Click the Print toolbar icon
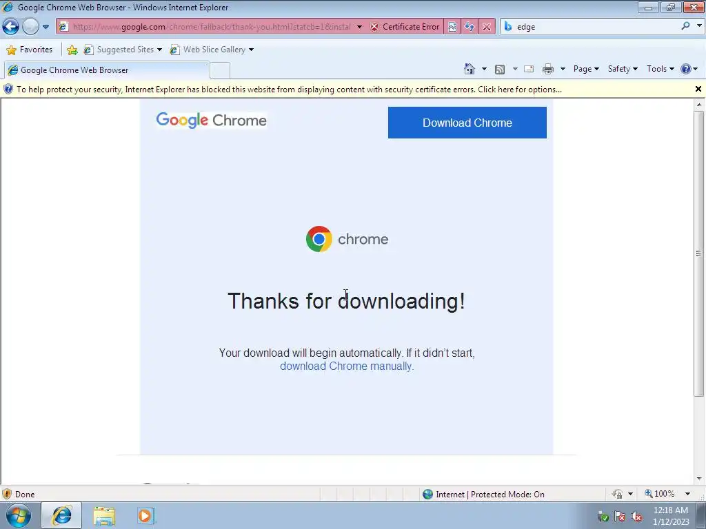 (548, 69)
